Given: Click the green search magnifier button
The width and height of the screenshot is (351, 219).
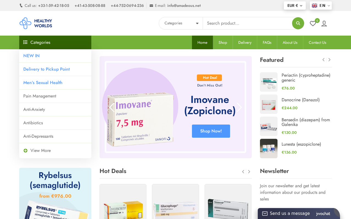Looking at the screenshot, I should tap(298, 23).
